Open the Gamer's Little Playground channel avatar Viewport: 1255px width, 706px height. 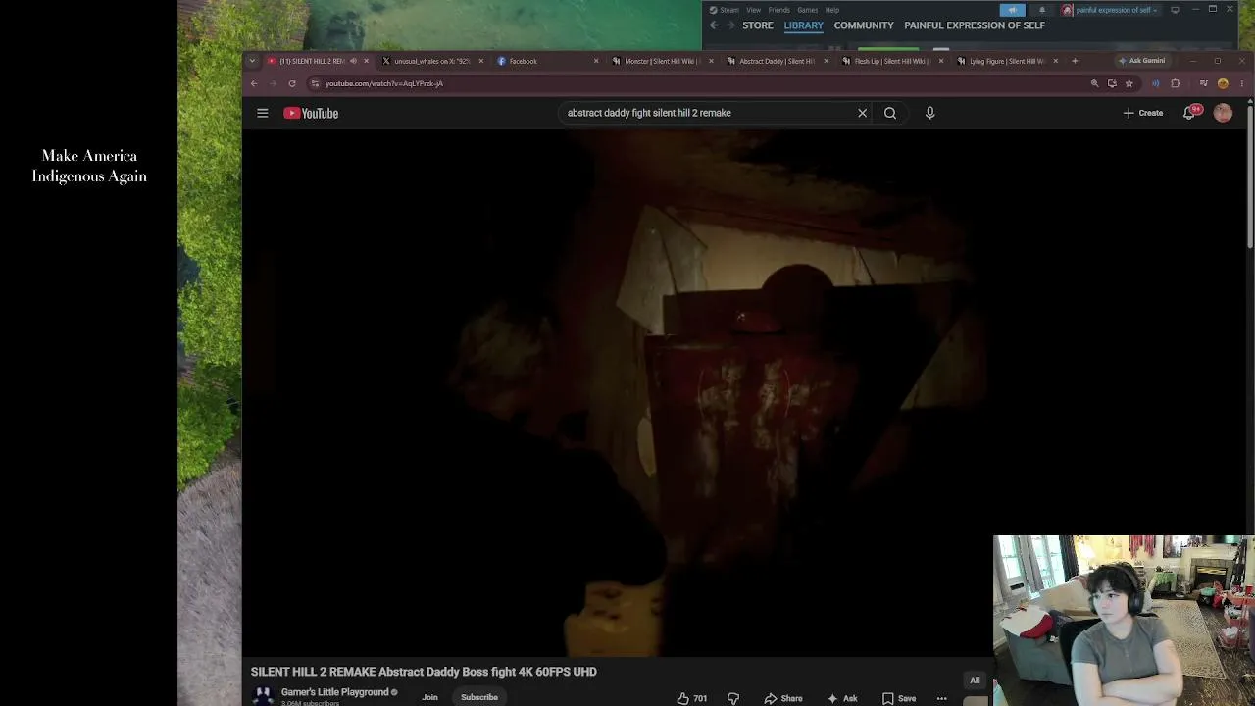point(263,695)
